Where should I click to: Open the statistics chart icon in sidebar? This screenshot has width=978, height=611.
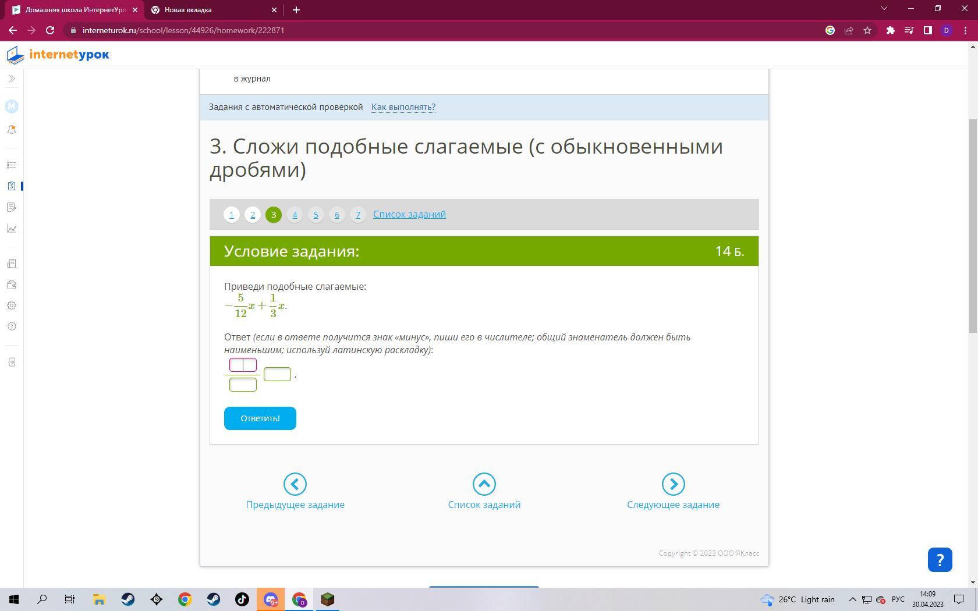click(x=12, y=229)
